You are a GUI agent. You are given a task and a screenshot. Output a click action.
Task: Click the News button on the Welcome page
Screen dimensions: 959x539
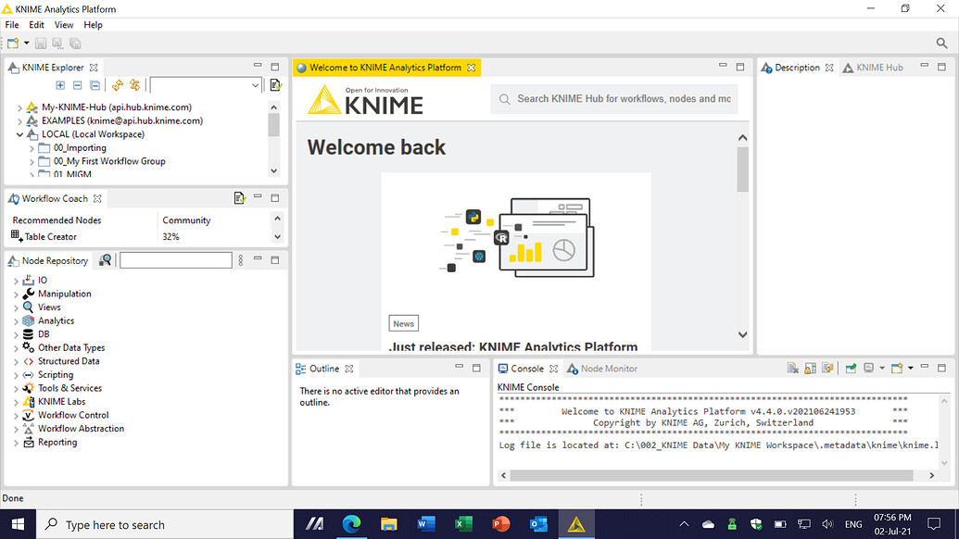(x=403, y=323)
